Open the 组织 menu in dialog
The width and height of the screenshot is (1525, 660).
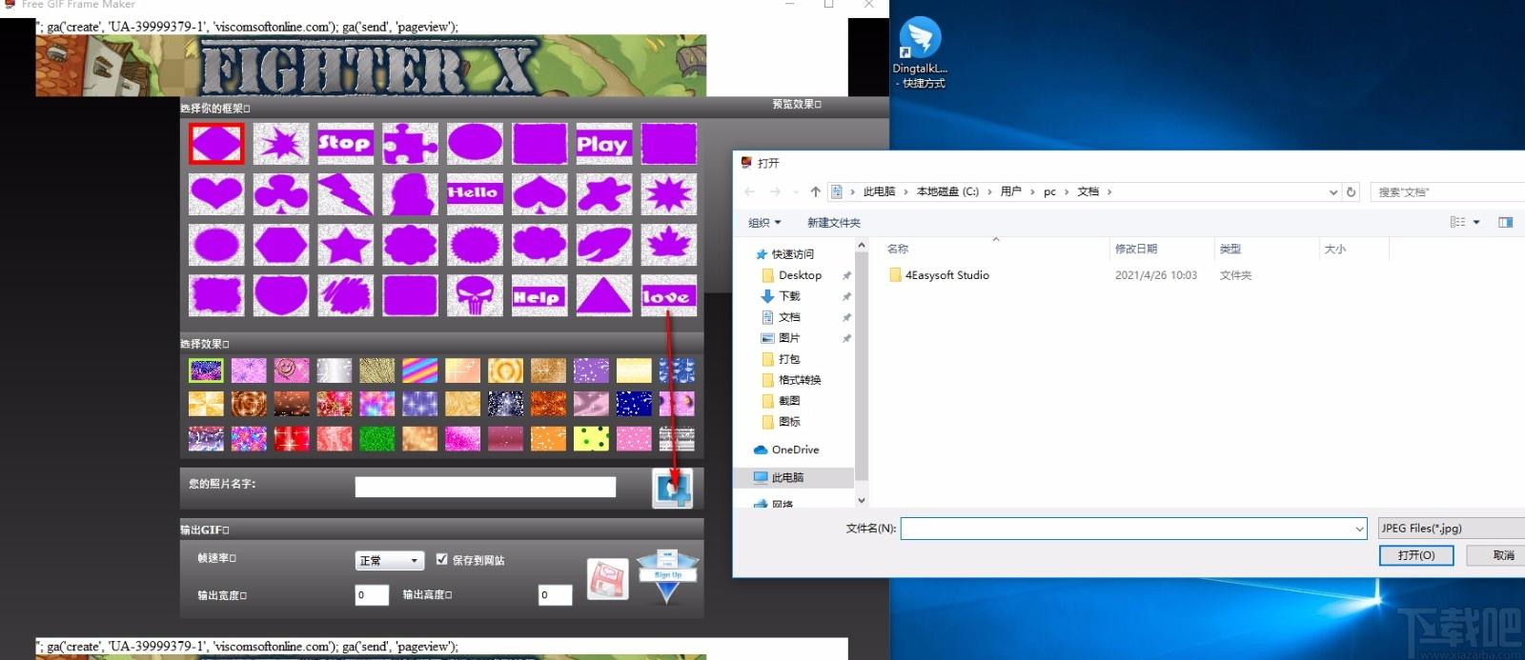pos(763,223)
